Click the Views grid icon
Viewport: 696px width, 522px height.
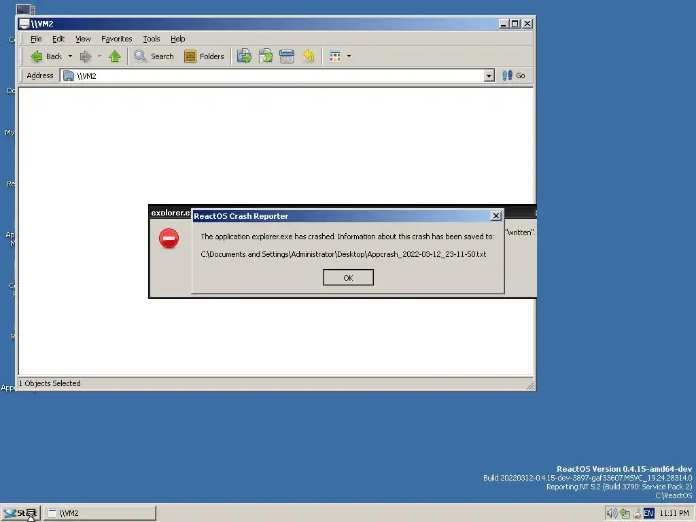click(x=335, y=56)
